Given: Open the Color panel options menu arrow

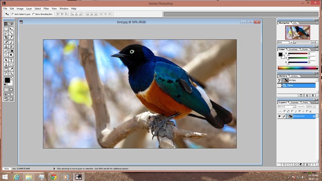Looking at the screenshot, I should [317, 49].
